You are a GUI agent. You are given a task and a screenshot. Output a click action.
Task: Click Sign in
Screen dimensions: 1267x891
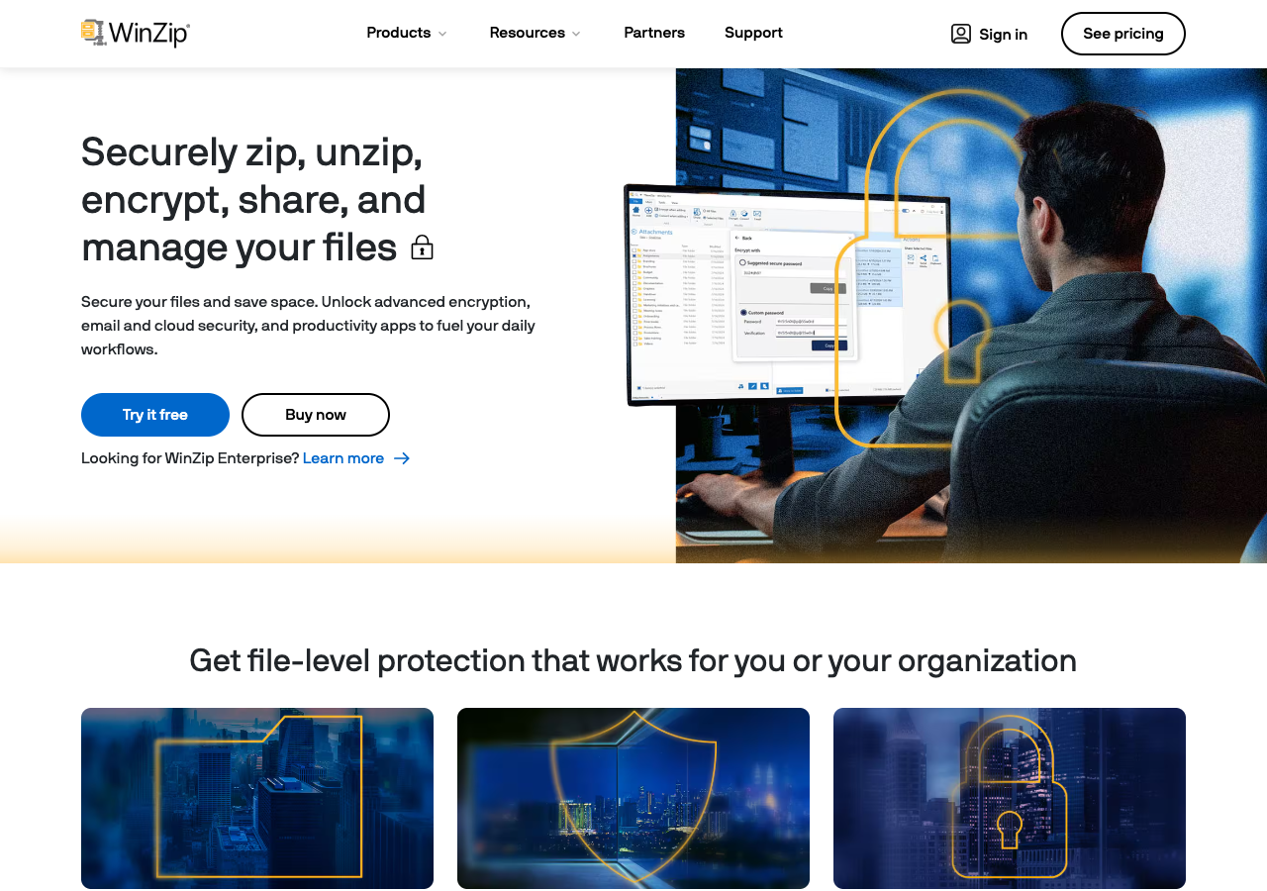coord(1002,33)
